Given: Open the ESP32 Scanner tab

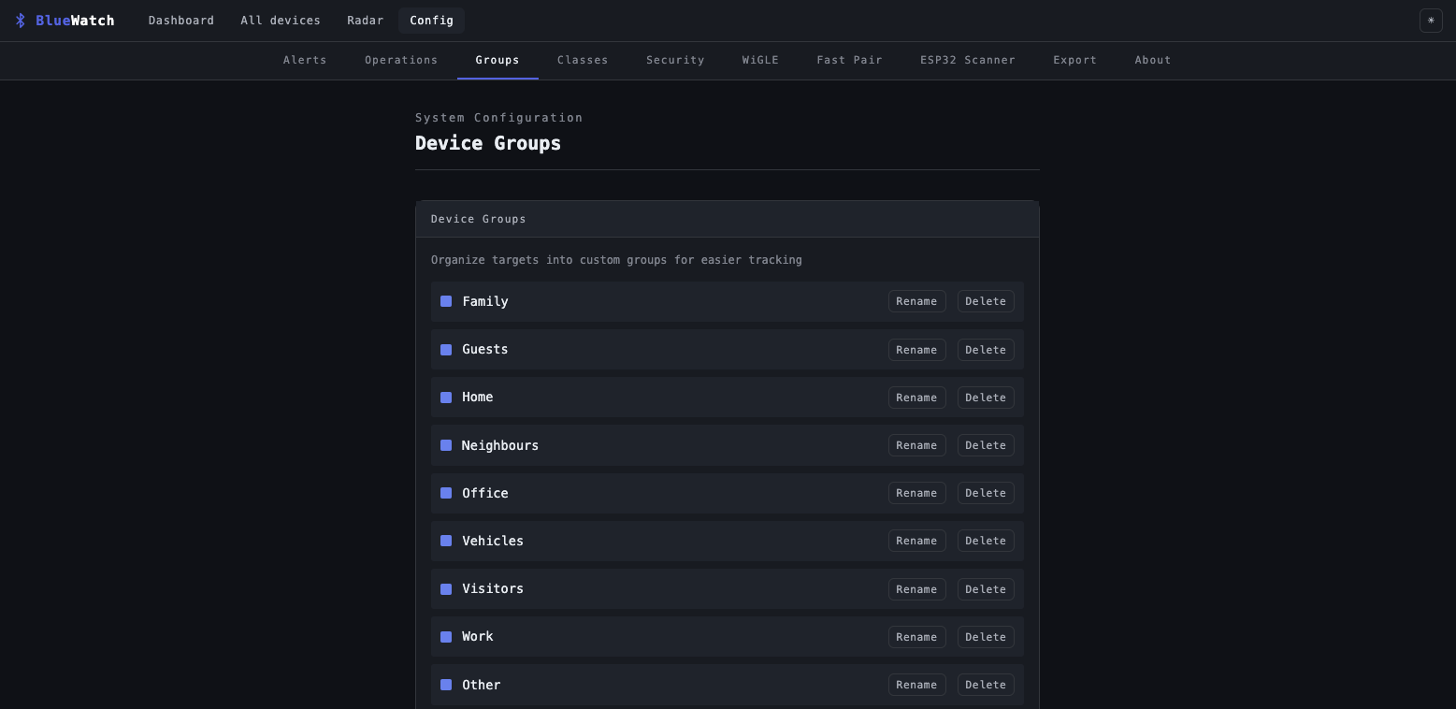Looking at the screenshot, I should click(968, 60).
